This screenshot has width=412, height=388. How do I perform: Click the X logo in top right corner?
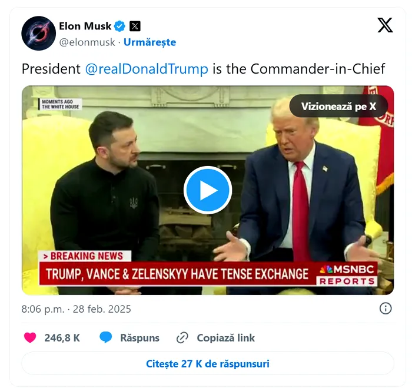(385, 25)
